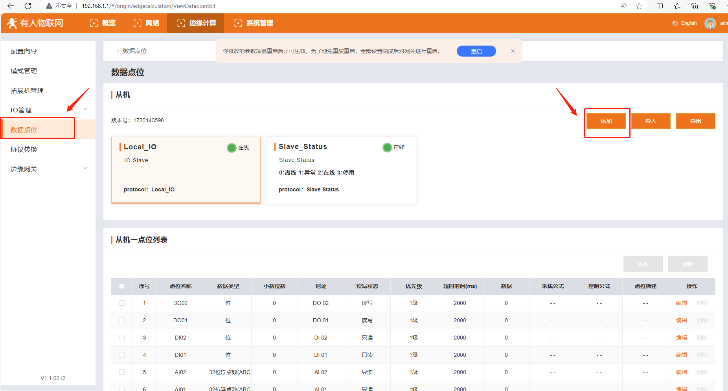The image size is (728, 391).
Task: Switch to the 网络 top tab
Action: click(146, 23)
